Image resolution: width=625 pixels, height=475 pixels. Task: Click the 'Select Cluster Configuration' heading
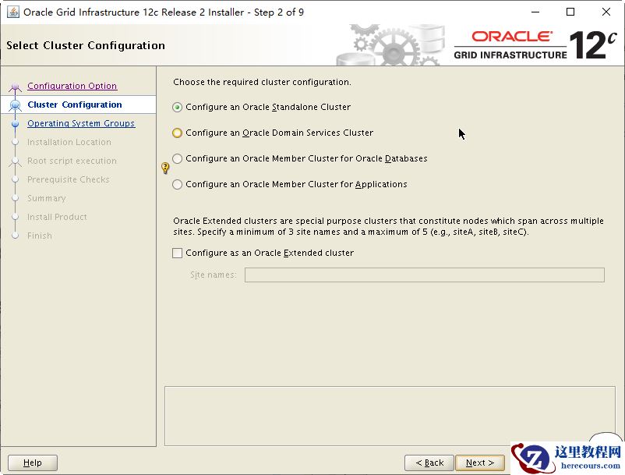(86, 45)
